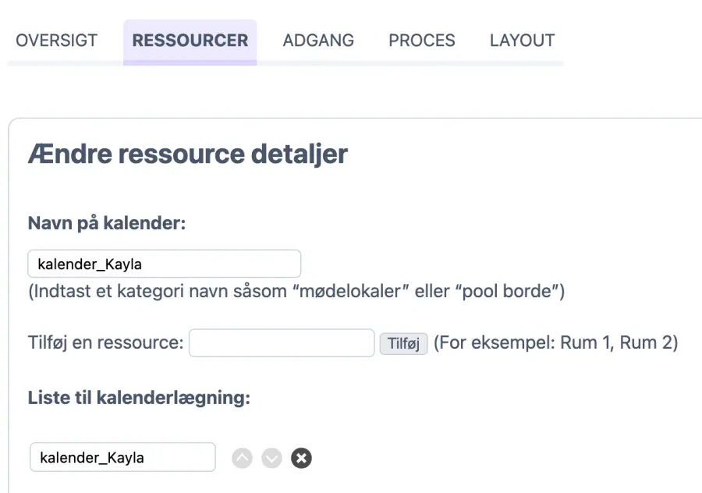Edit the kalender_Kayla entry in the resource list
This screenshot has height=493, width=702.
[x=122, y=458]
